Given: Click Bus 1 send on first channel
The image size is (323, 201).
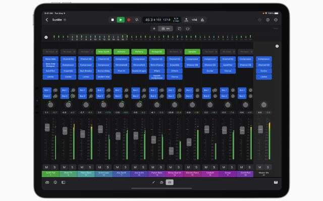Looking at the screenshot, I should point(46,90).
